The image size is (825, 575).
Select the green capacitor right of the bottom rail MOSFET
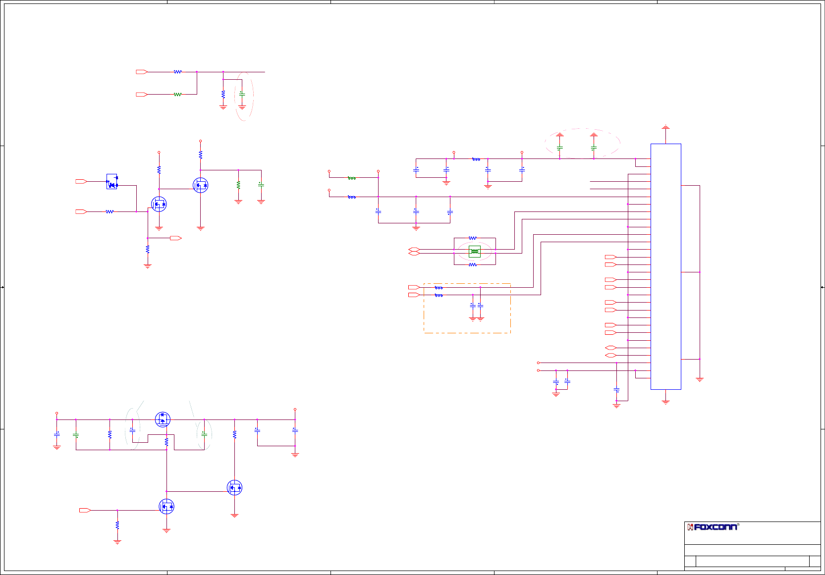[x=204, y=434]
